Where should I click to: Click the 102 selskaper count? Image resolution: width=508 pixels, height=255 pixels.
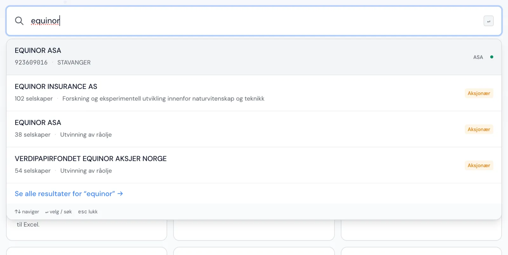tap(34, 99)
